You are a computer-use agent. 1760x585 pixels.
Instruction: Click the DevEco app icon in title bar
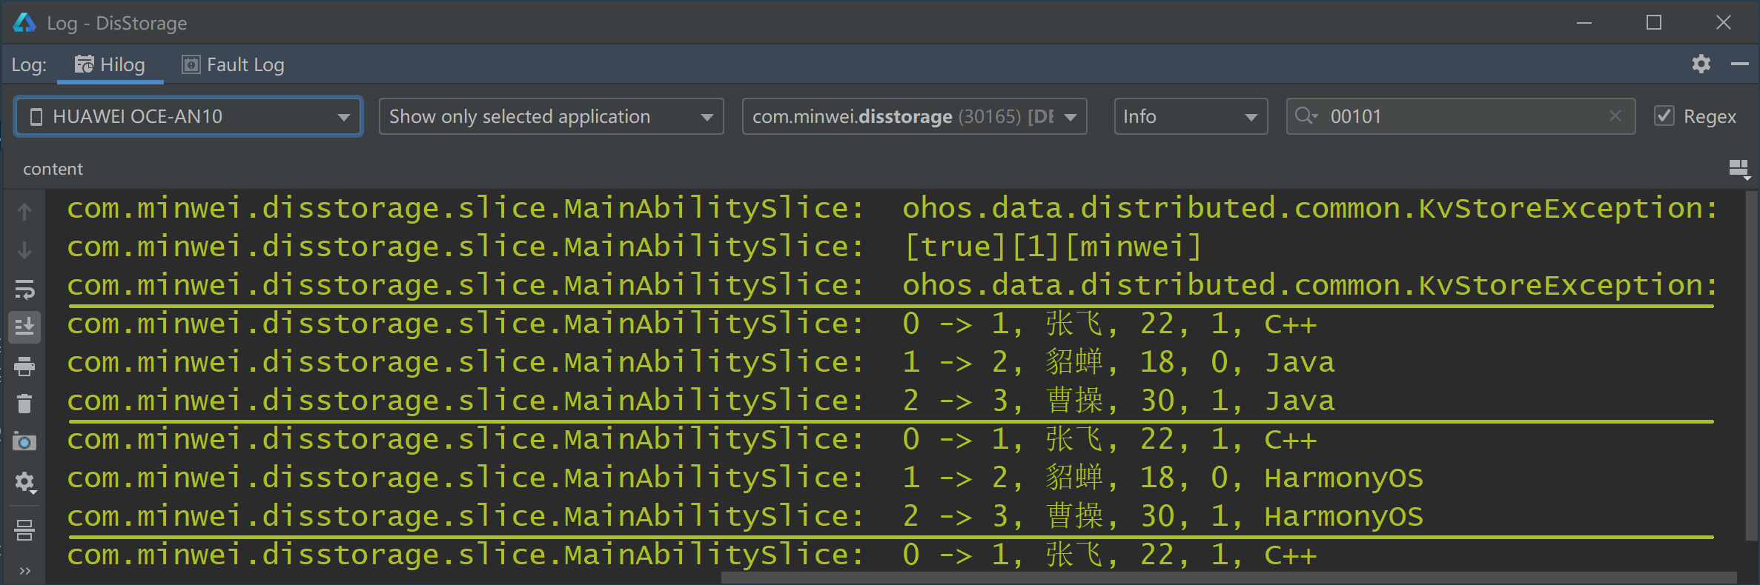click(x=24, y=23)
